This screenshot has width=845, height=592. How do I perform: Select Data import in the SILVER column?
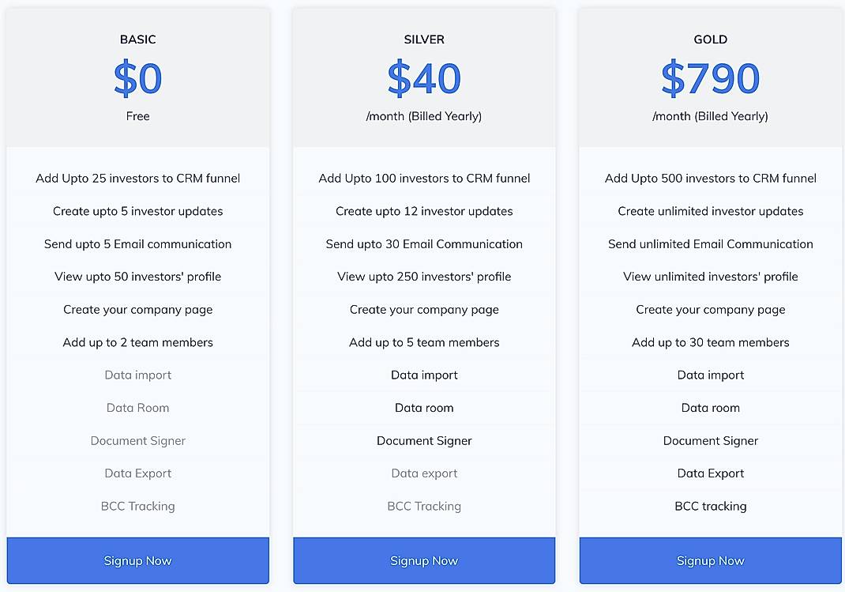(x=424, y=375)
